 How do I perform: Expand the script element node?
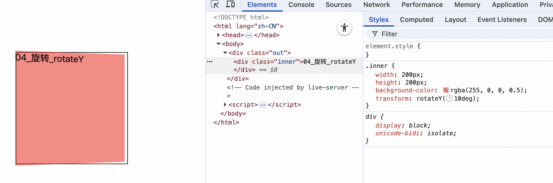click(225, 105)
